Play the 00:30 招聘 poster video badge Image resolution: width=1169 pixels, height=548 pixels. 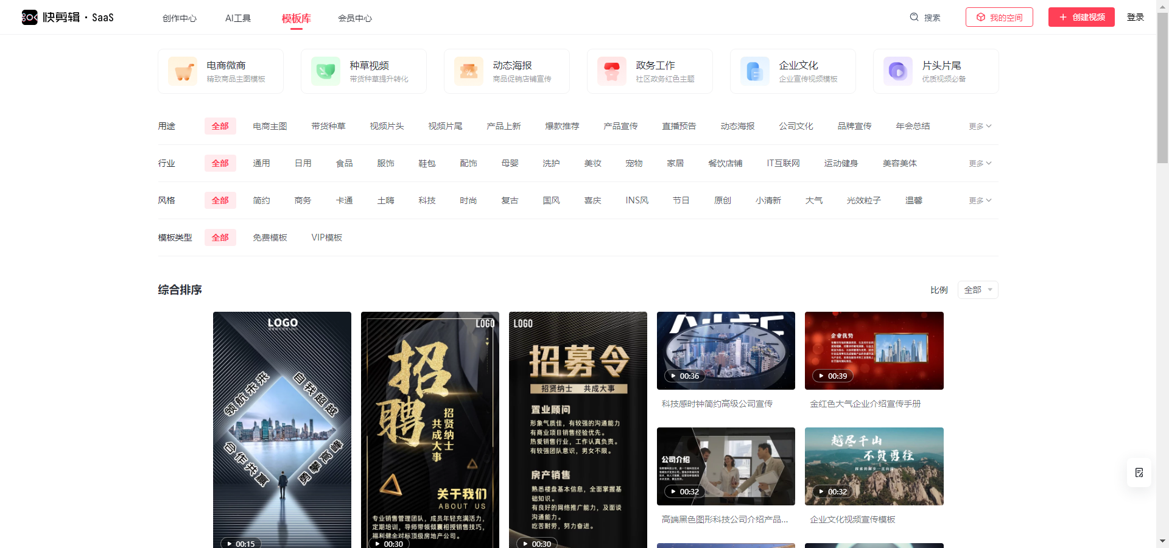tap(388, 544)
